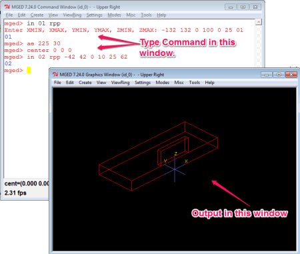This screenshot has width=300, height=254.
Task: Open ViewRing menu in Graphics Window
Action: point(120,83)
